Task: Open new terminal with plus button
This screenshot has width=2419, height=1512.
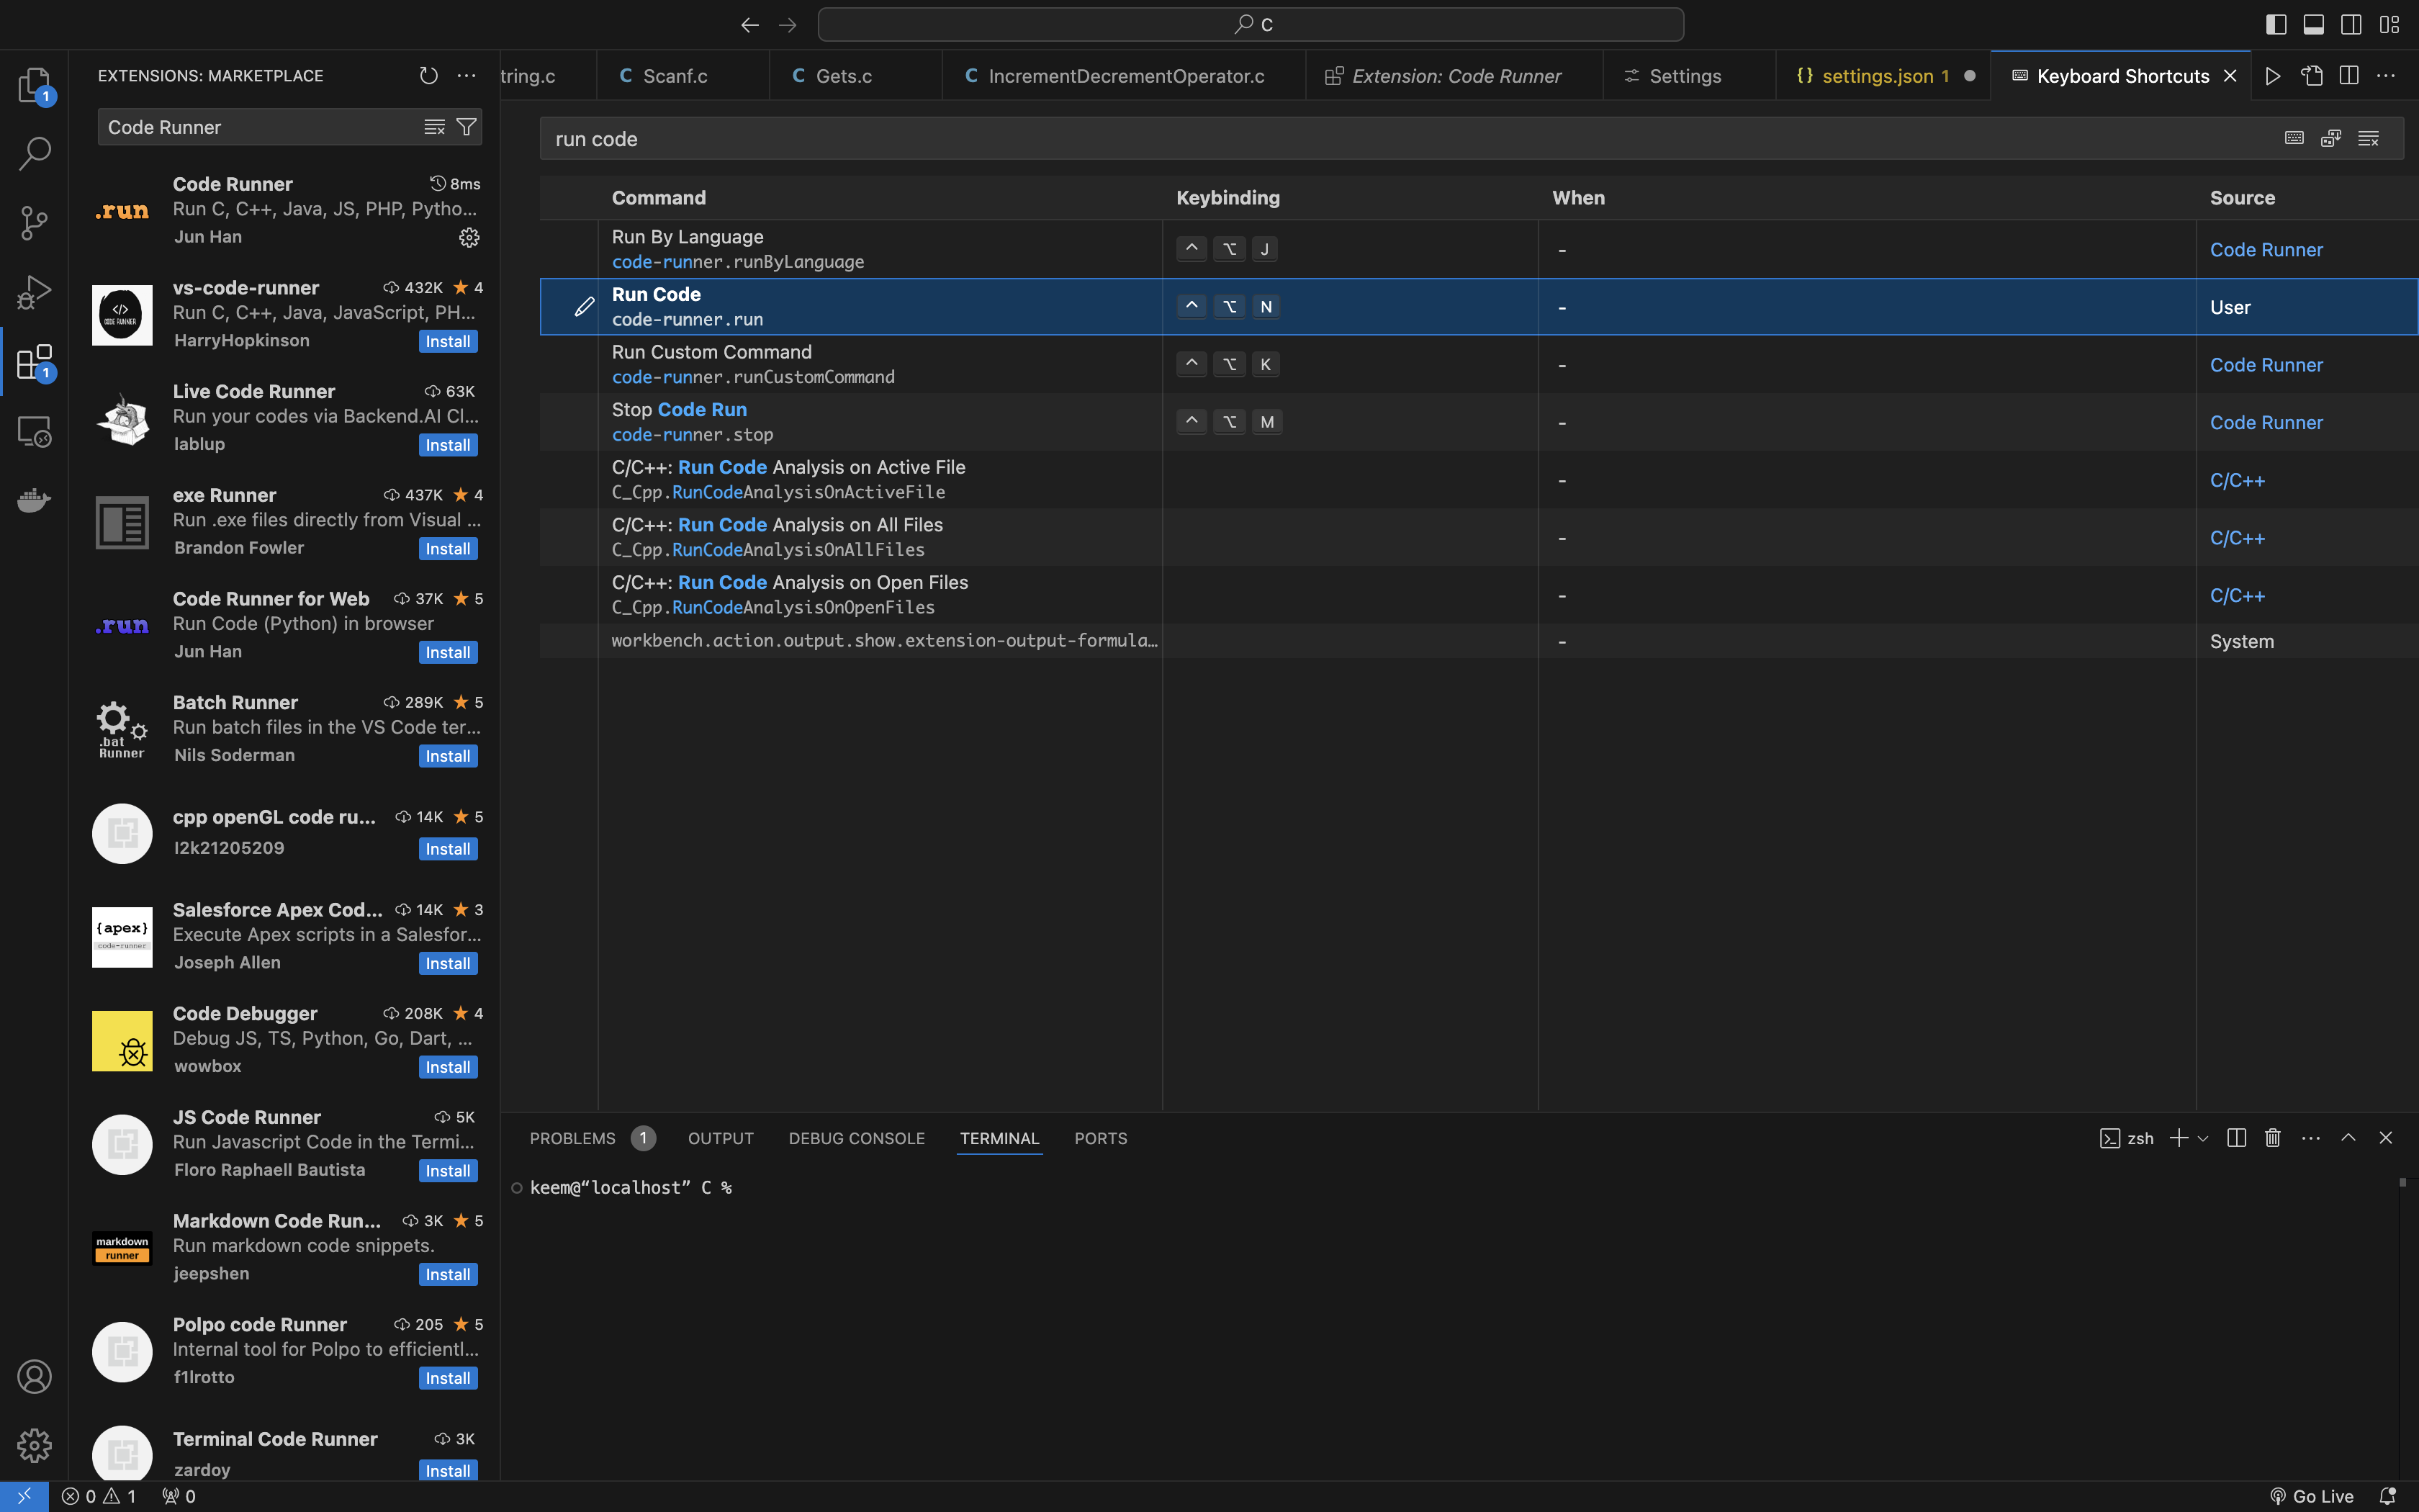Action: [2179, 1138]
